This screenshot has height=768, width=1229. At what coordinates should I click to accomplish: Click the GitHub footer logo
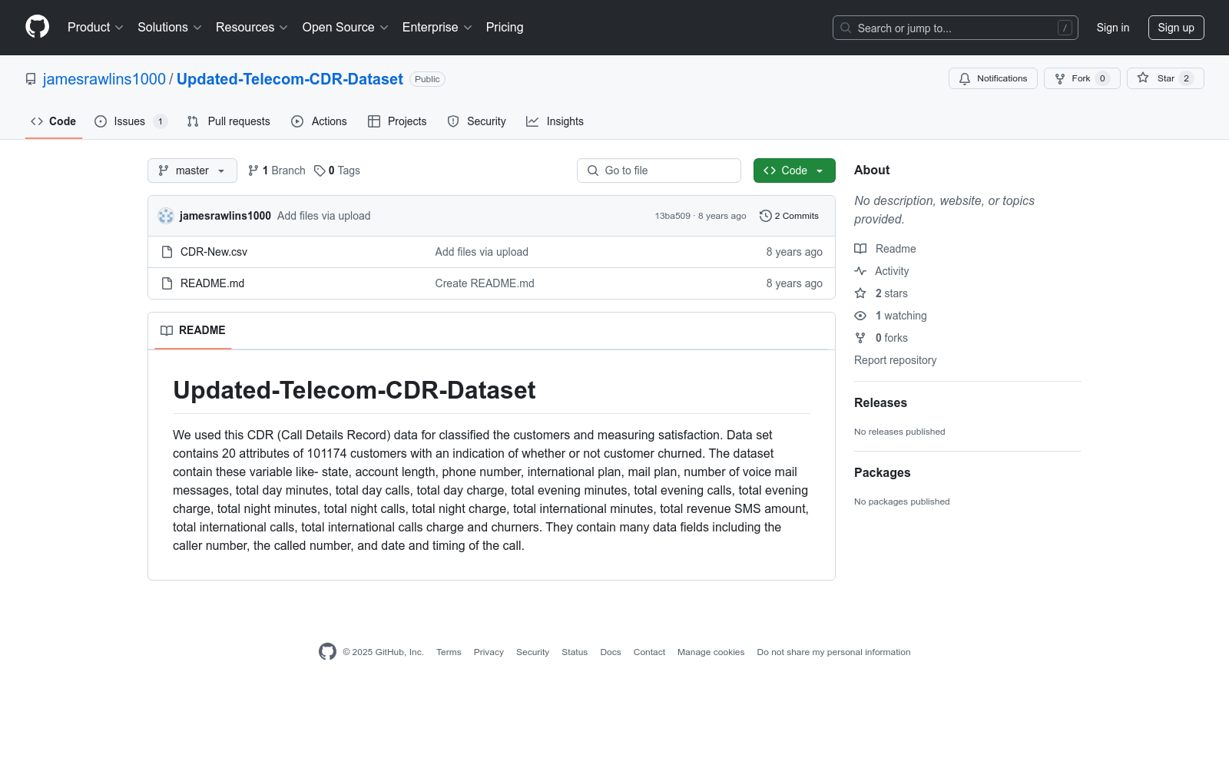pos(327,652)
